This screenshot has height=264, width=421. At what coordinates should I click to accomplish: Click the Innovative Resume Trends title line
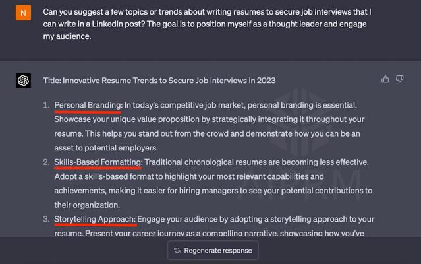(x=159, y=81)
